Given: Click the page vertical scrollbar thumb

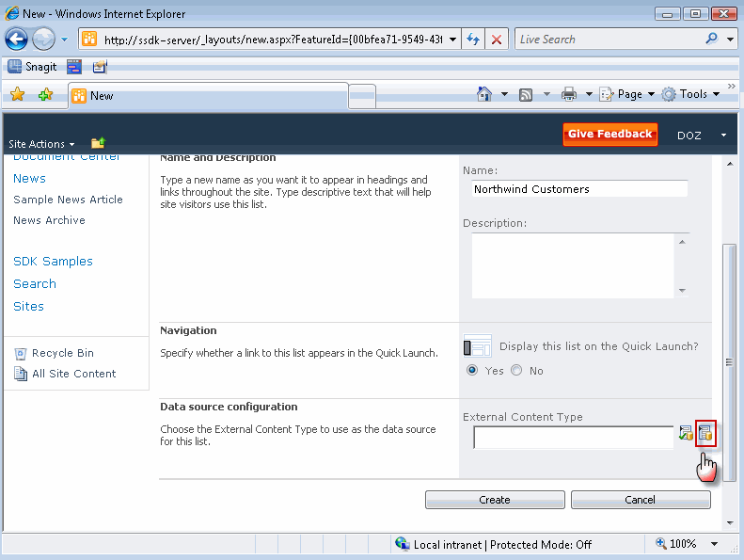Looking at the screenshot, I should coord(730,363).
